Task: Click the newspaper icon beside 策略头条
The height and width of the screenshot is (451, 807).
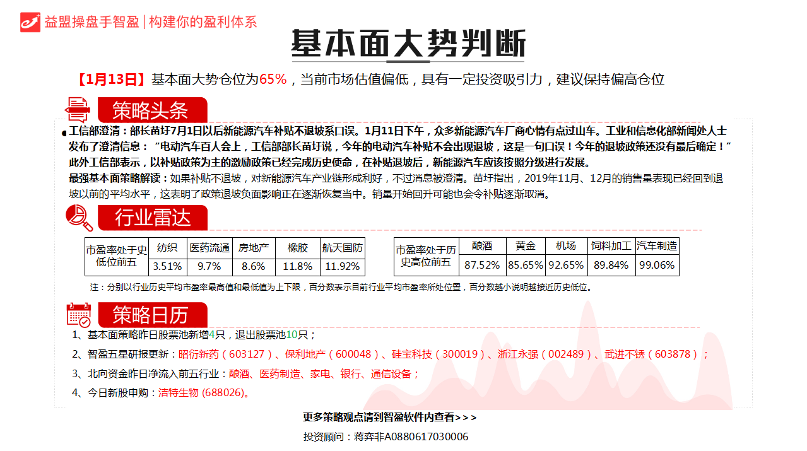Action: click(79, 110)
